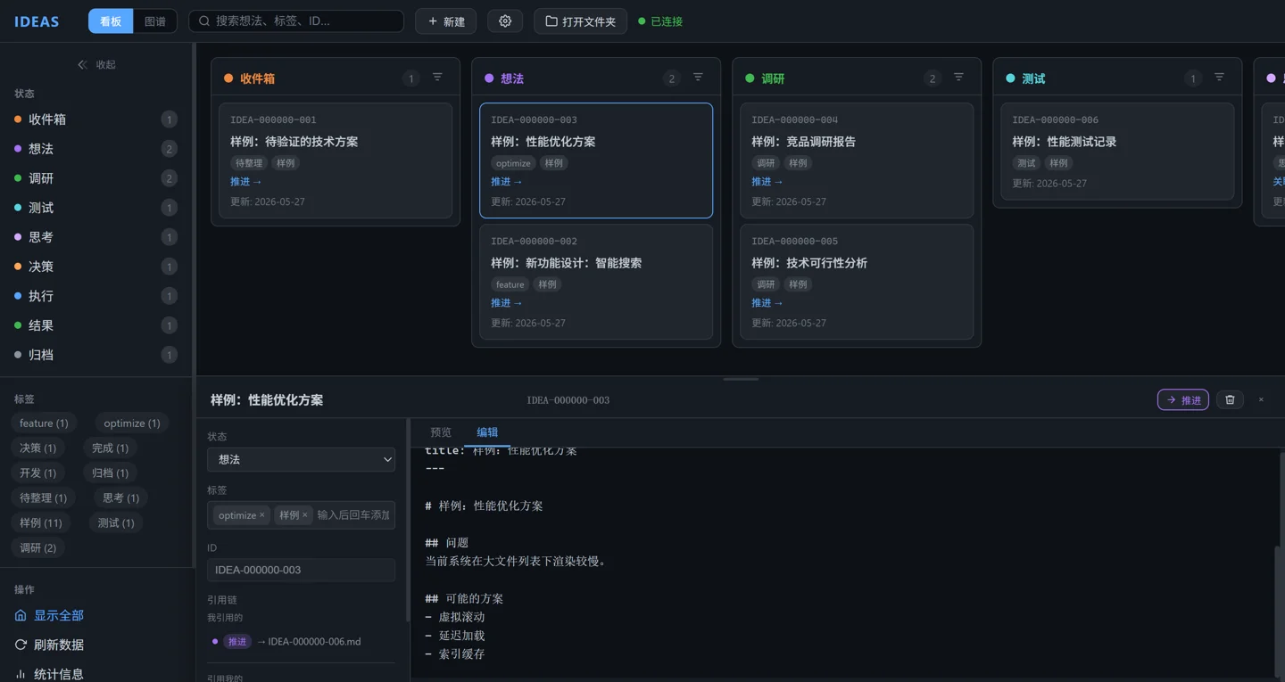Filter by 调研 (2) tag chip
The image size is (1285, 682).
[x=38, y=548]
